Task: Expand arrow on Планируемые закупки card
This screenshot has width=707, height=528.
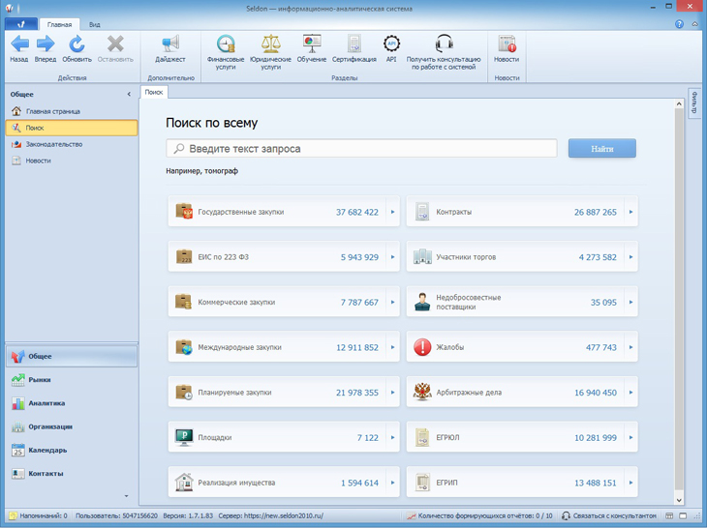Action: click(x=393, y=392)
